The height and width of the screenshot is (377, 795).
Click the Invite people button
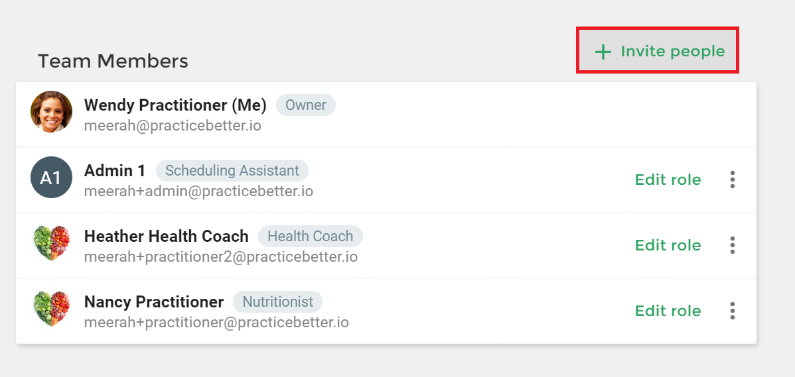tap(657, 50)
